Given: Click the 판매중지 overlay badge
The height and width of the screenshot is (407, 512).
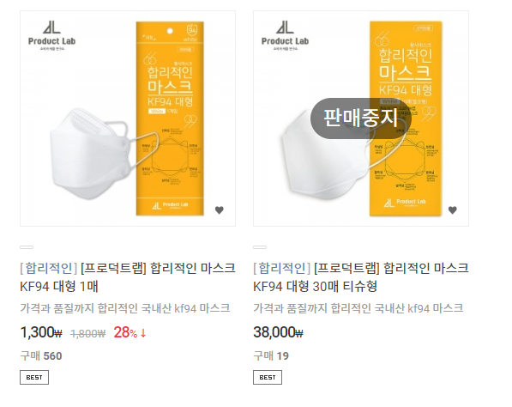Looking at the screenshot, I should tap(361, 118).
